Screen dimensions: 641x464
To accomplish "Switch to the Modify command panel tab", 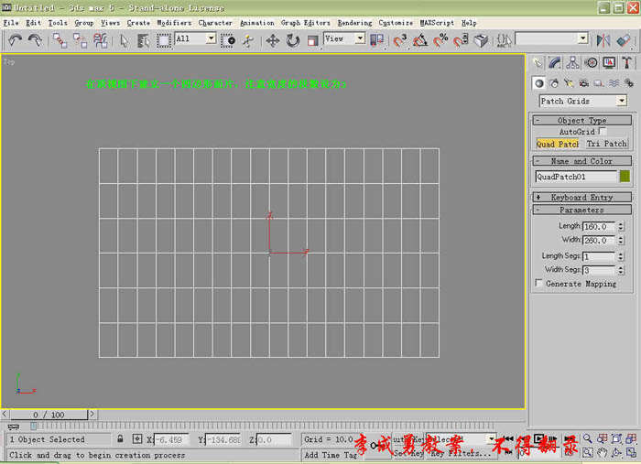I will tap(555, 62).
